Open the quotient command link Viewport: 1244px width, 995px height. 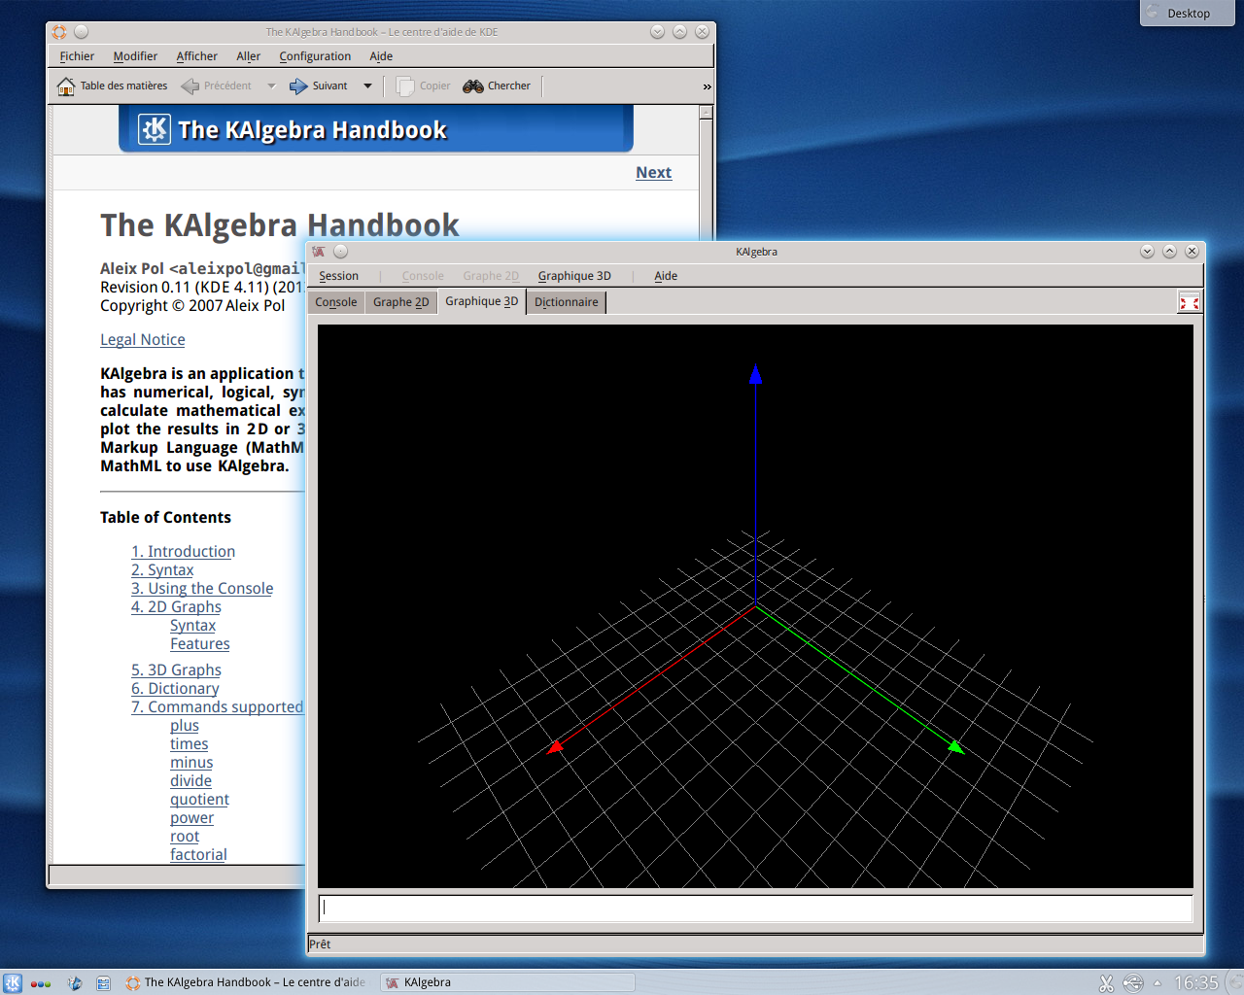coord(199,800)
